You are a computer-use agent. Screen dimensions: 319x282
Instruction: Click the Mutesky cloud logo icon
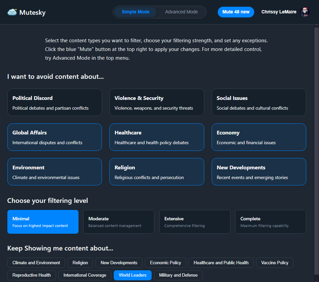(x=12, y=12)
